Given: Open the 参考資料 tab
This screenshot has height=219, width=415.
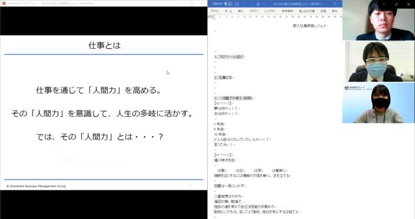Looking at the screenshot, I should point(287,11).
